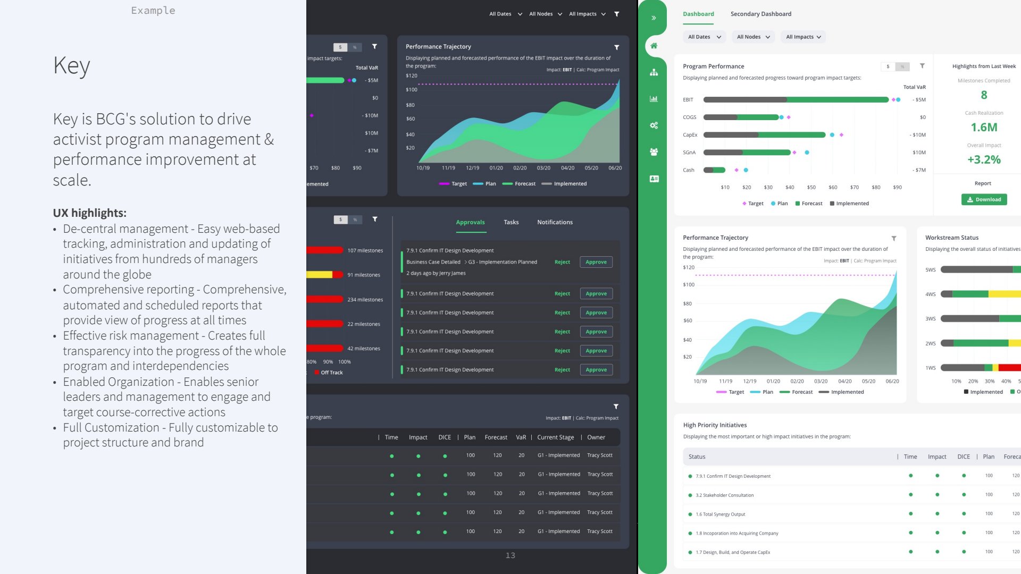Switch light Program Performance to dollar view

tap(888, 67)
